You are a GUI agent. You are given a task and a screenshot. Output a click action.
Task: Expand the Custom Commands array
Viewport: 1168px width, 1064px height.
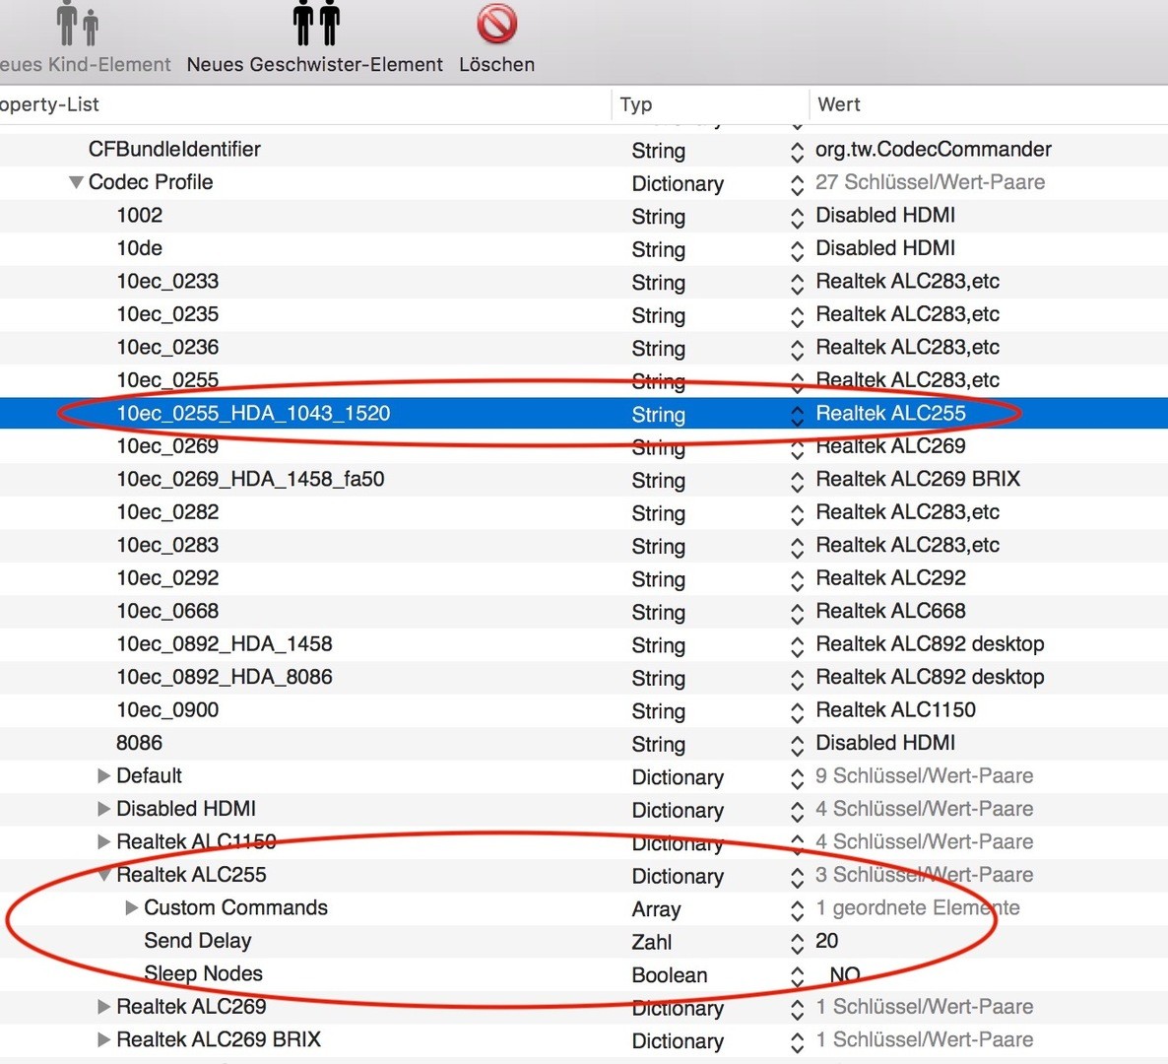pos(132,907)
